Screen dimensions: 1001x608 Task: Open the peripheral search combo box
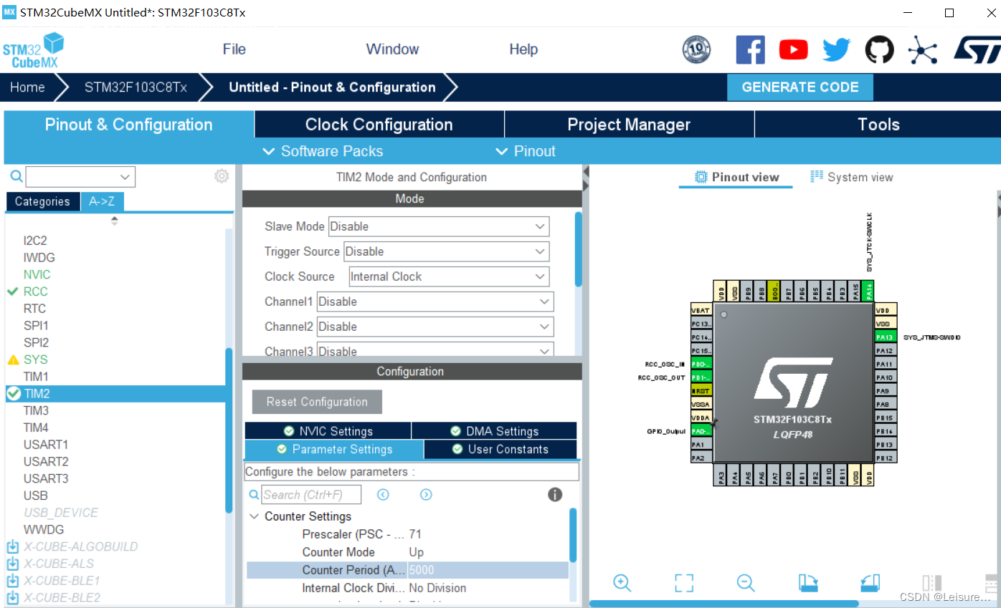tap(80, 176)
